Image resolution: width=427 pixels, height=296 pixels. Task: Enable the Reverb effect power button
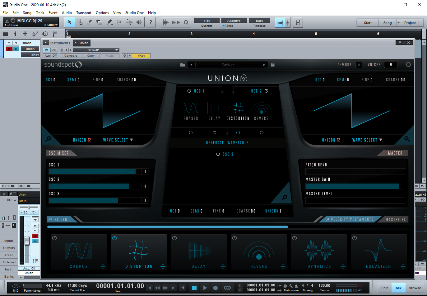(234, 238)
